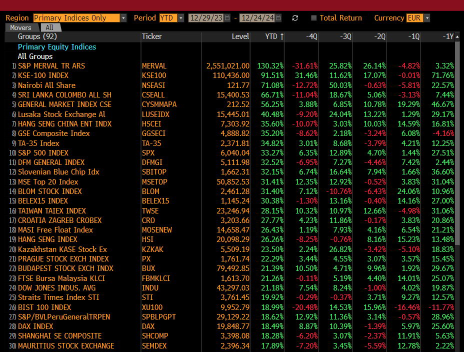Select the Primary Equity Indices heading
The image size is (464, 352).
click(x=57, y=46)
